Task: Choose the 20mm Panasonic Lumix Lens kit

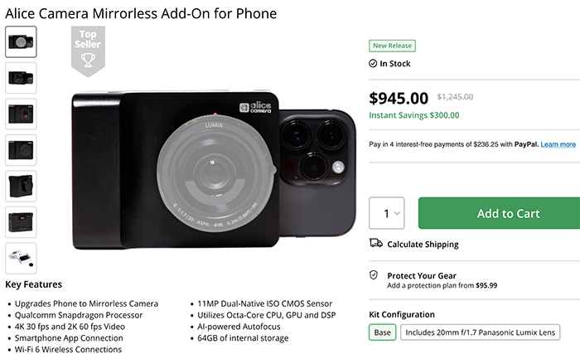Action: click(480, 332)
